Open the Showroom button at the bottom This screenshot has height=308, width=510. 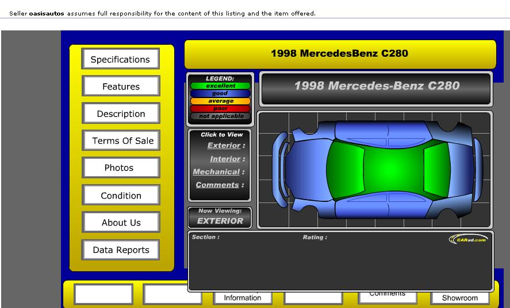tap(460, 298)
